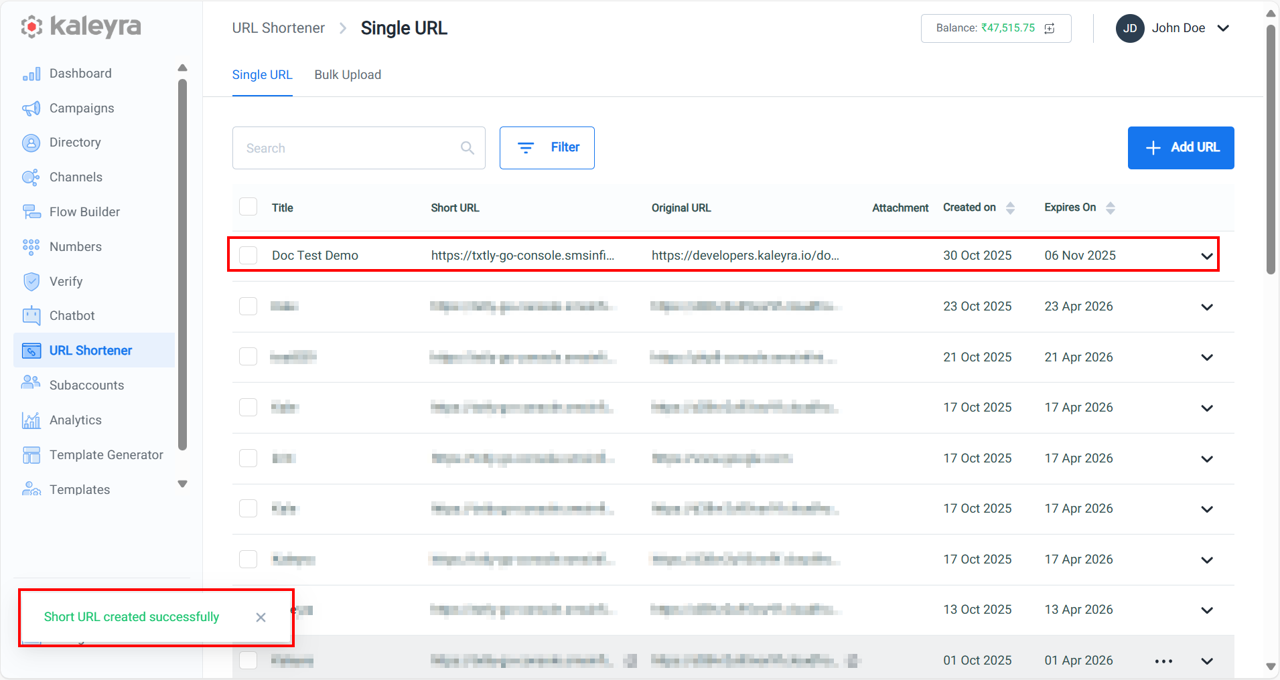
Task: Click the Add URL button
Action: point(1181,148)
